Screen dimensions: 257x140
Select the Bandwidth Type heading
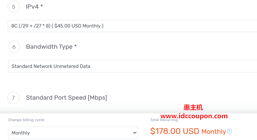[49, 47]
